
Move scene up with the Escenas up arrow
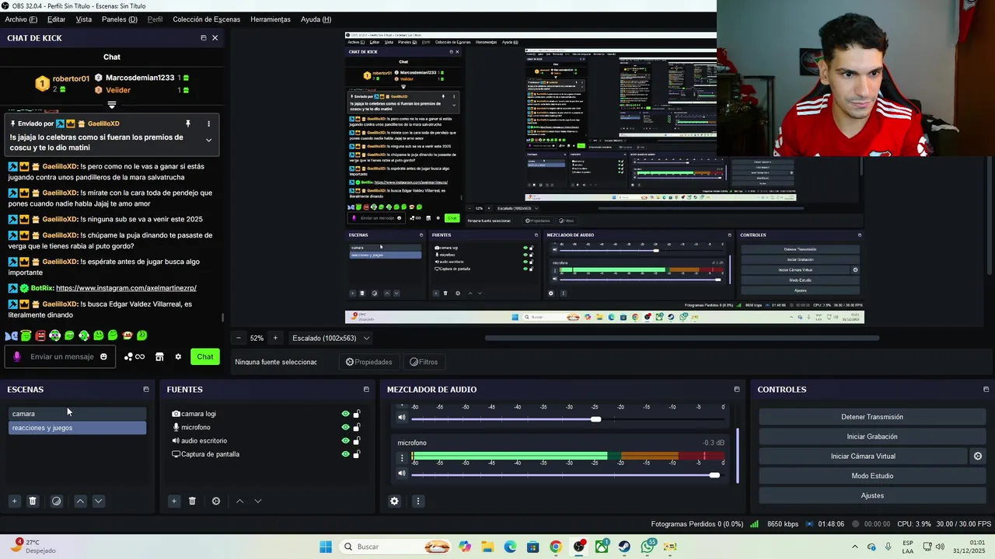tap(80, 501)
